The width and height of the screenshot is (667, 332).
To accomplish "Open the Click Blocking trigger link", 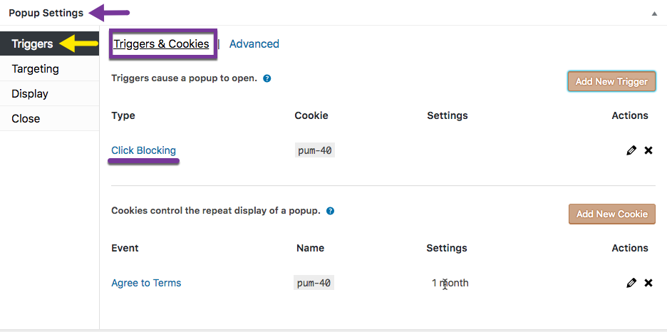I will 143,150.
